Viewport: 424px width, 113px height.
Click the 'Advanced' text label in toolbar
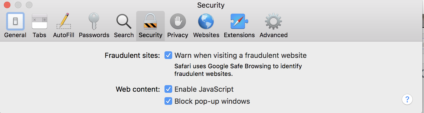pos(274,35)
